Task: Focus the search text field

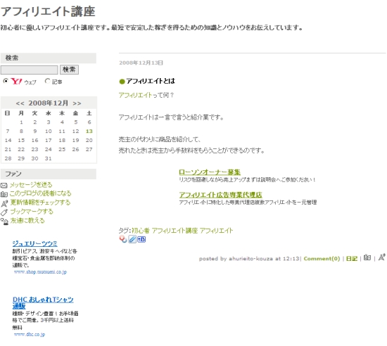Action: [29, 70]
